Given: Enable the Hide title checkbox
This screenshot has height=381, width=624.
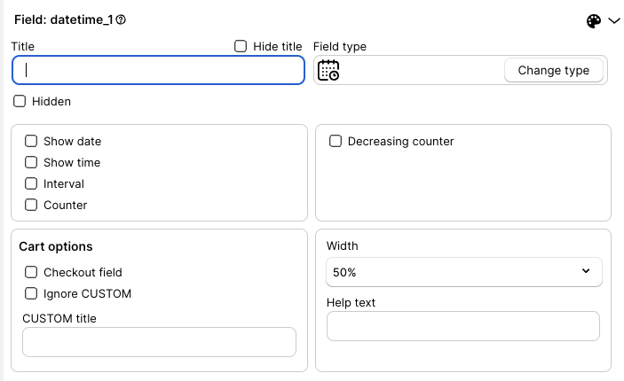Looking at the screenshot, I should click(241, 46).
